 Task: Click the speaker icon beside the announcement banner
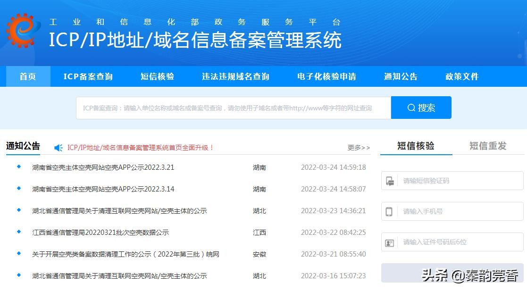click(x=58, y=147)
